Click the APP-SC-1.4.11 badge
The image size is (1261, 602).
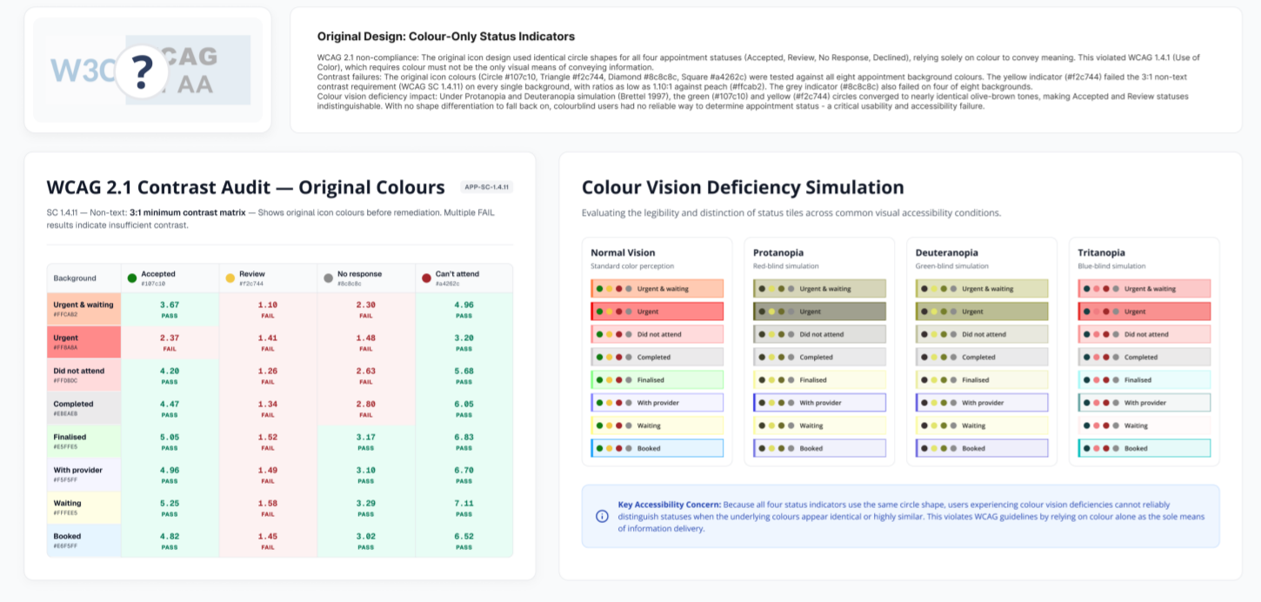[487, 187]
